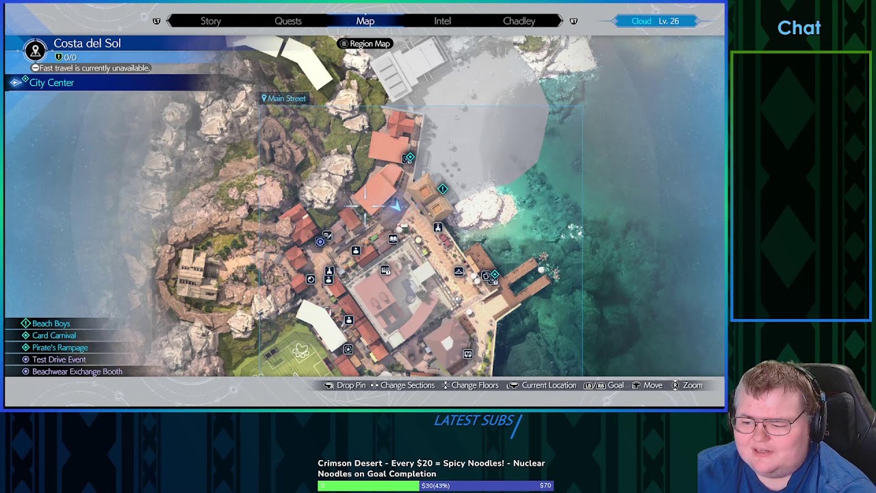The image size is (876, 493).
Task: Click the $30(43%) goal progress value
Action: coord(435,485)
